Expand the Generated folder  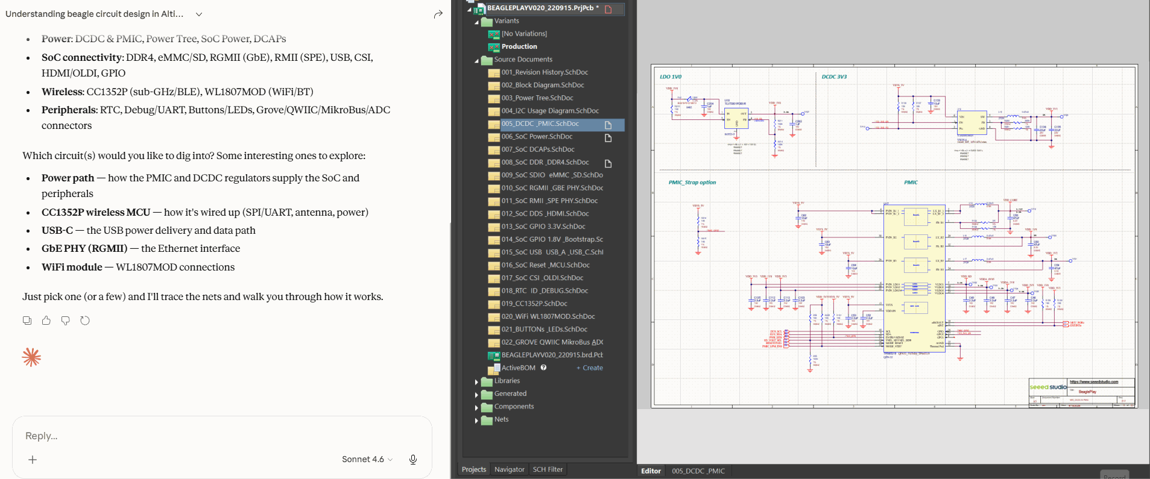(x=476, y=395)
